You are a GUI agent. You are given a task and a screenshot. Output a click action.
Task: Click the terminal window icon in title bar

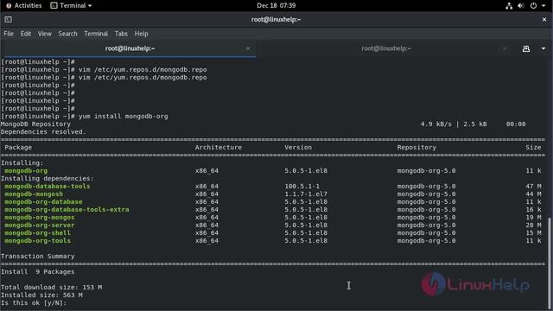[x=8, y=19]
